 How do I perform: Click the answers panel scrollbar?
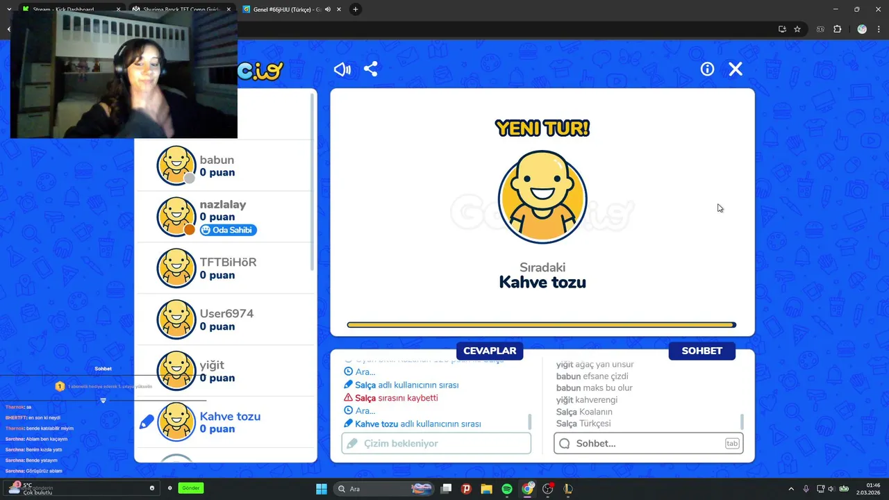(530, 421)
